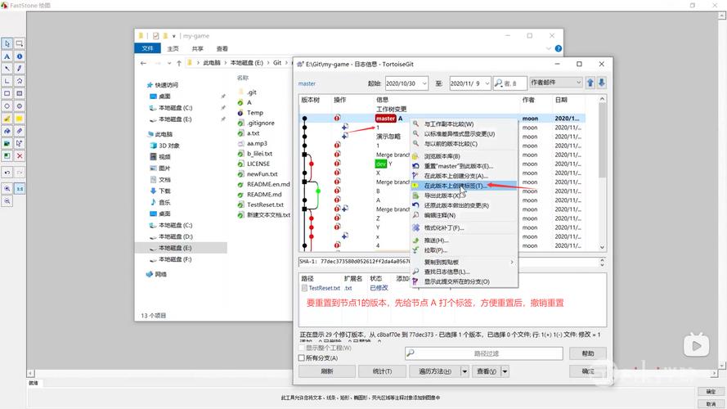Click the properties checkmark in Explorer title bar
The height and width of the screenshot is (409, 727).
[x=155, y=36]
